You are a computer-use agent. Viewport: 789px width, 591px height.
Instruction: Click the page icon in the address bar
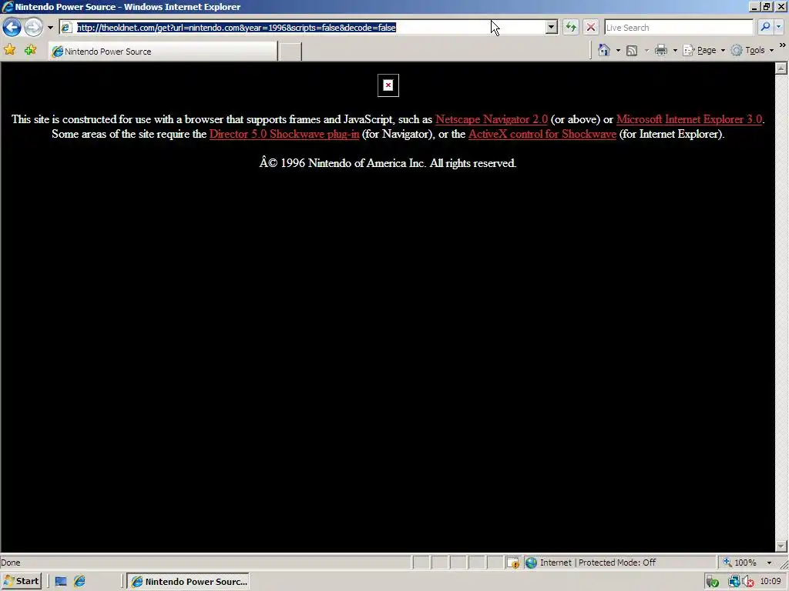click(x=67, y=28)
